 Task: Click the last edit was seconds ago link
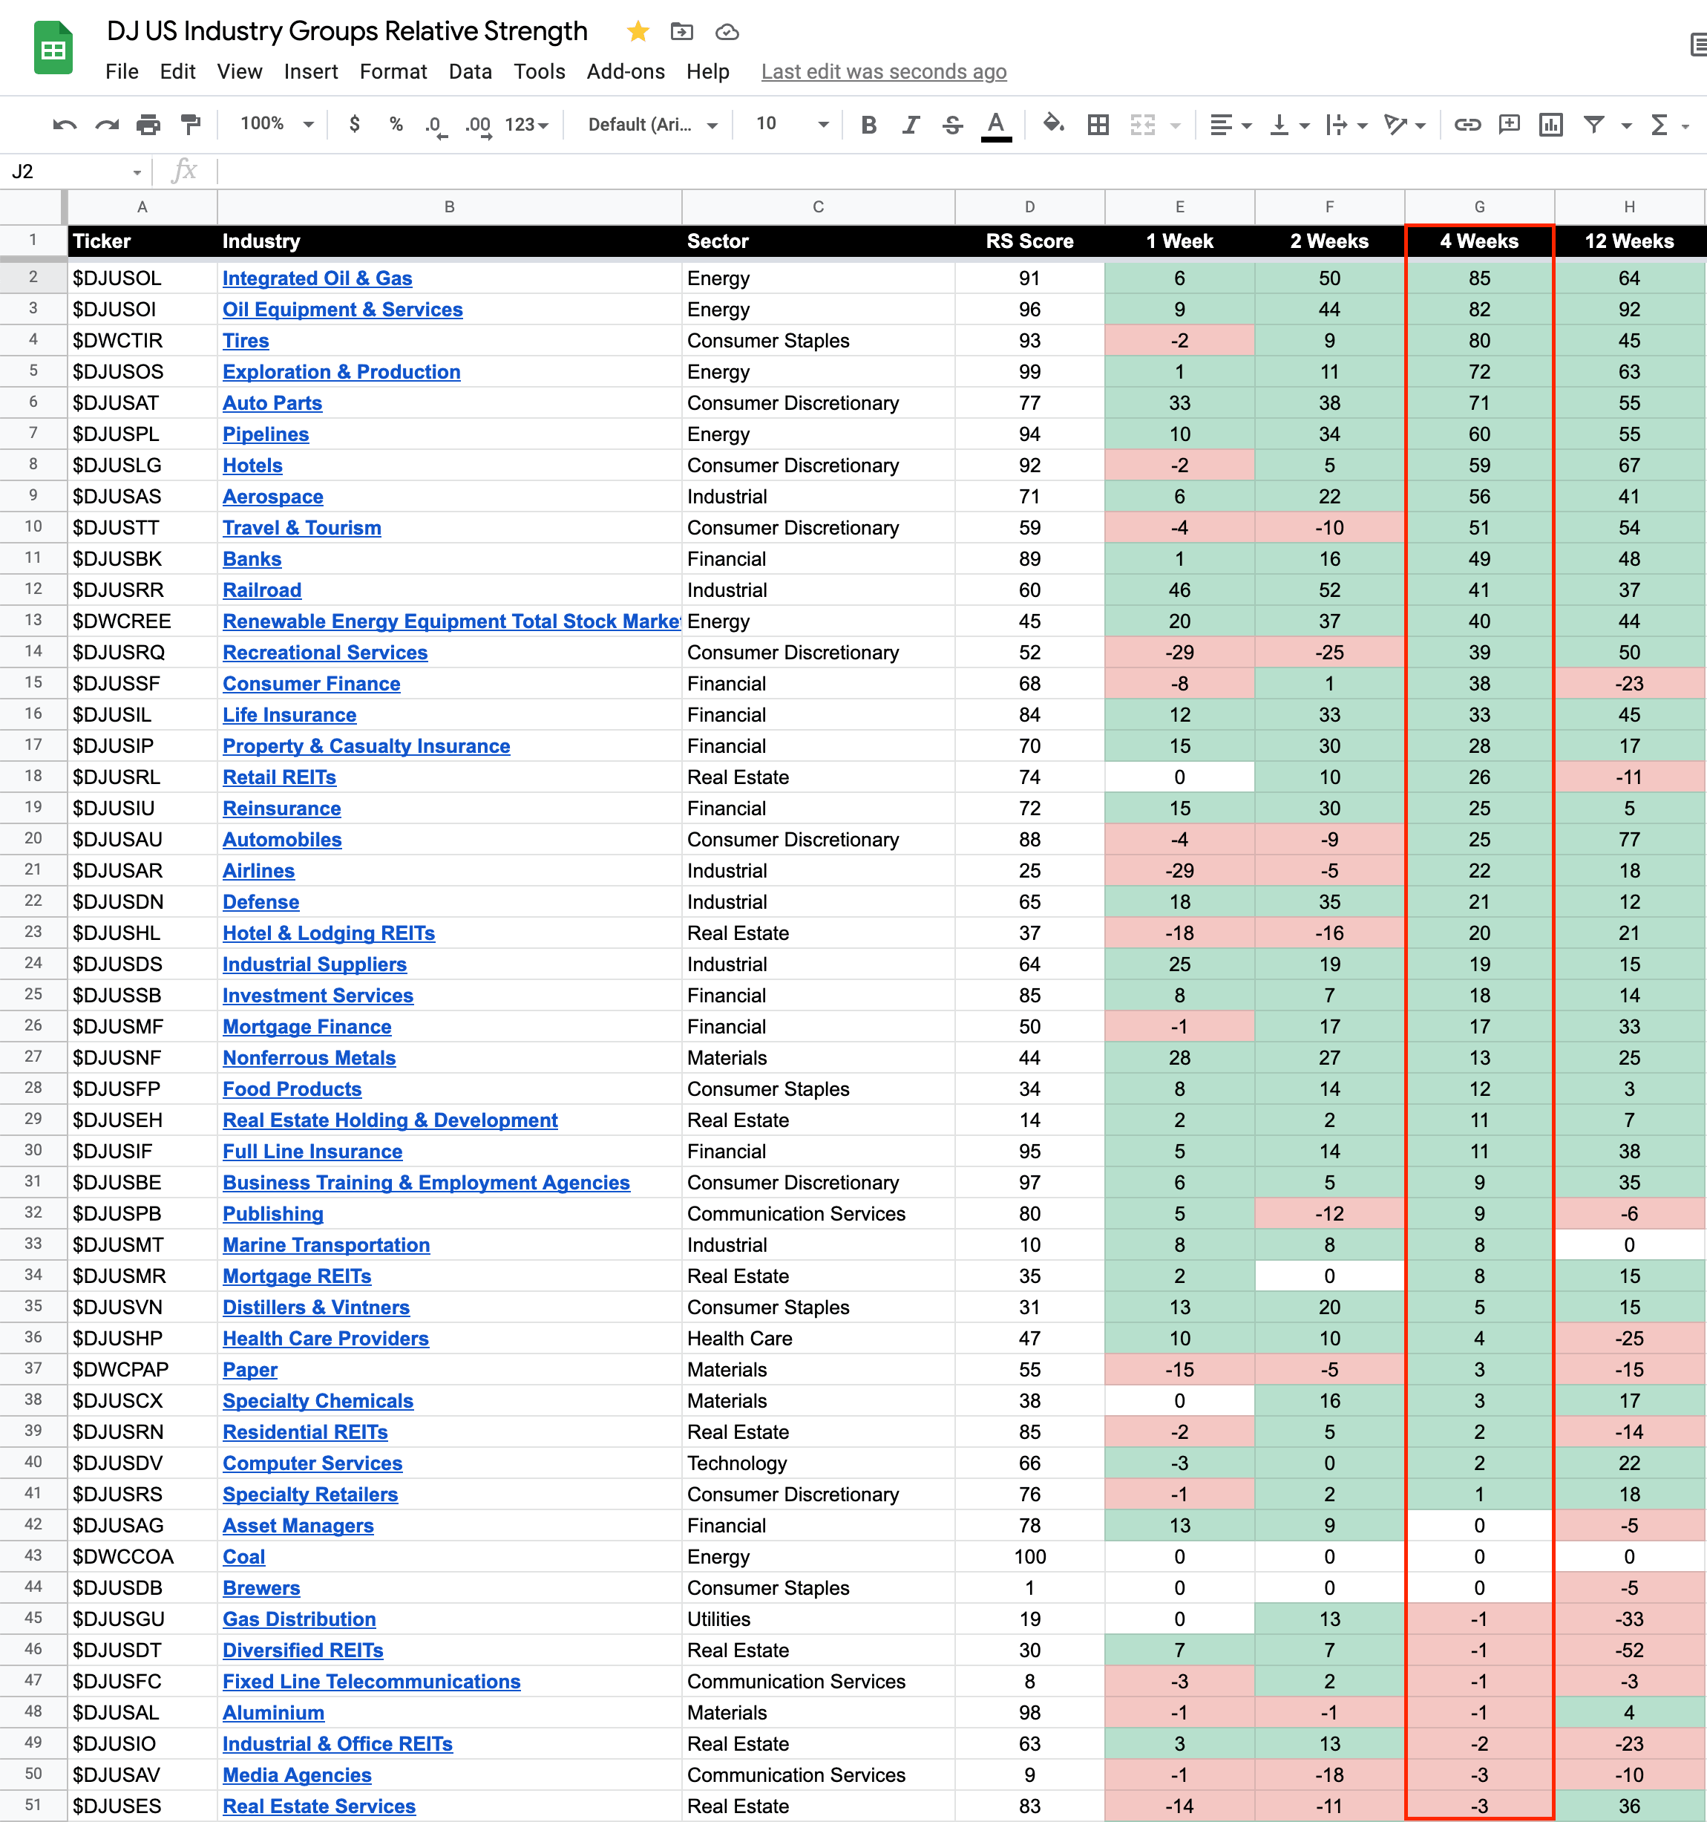[x=883, y=71]
